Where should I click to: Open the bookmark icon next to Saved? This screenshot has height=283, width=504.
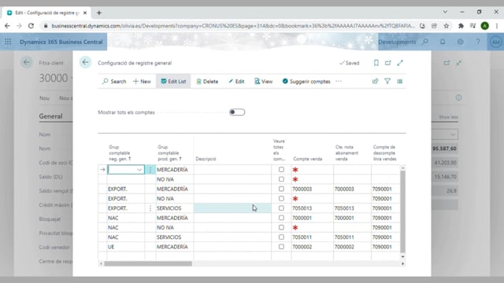tap(376, 63)
